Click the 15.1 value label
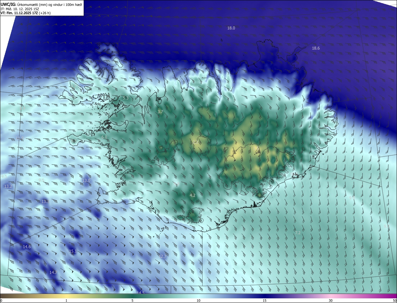Screen dimensions: 397x303 [73, 251]
